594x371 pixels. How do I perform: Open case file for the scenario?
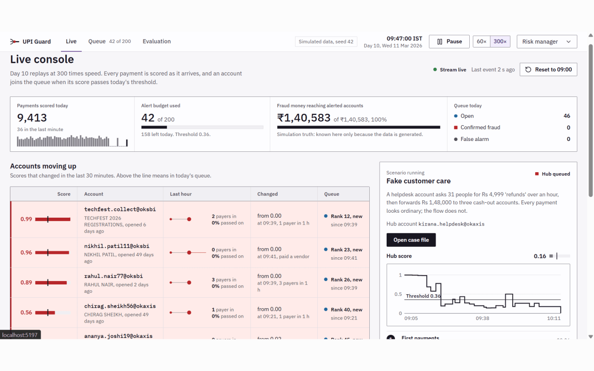tap(411, 240)
